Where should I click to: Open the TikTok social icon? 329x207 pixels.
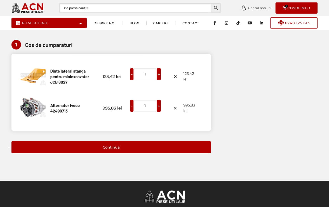(238, 23)
